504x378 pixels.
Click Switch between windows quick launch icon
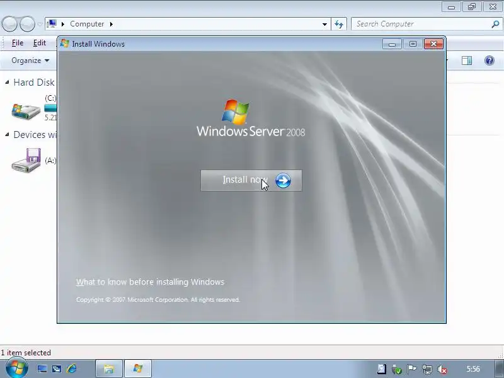tap(57, 369)
